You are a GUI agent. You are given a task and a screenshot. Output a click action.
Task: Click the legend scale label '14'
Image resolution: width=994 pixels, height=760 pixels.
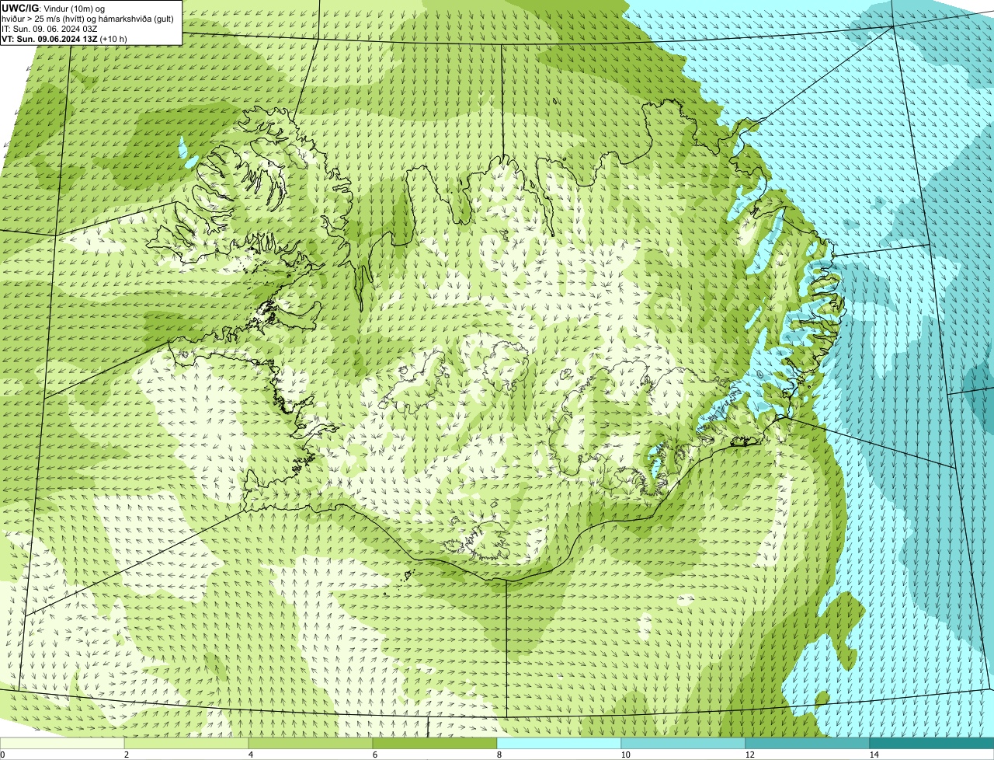pyautogui.click(x=874, y=755)
